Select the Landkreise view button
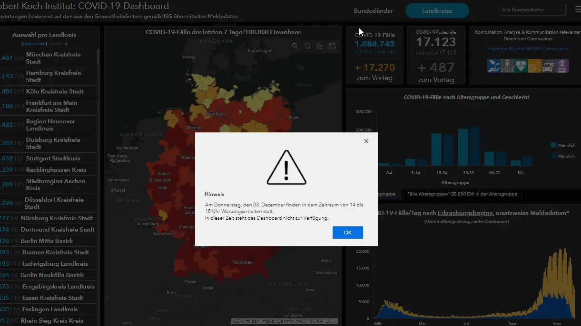Image resolution: width=581 pixels, height=326 pixels. [x=437, y=10]
